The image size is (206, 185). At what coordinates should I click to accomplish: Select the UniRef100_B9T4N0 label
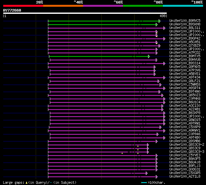click(x=185, y=92)
